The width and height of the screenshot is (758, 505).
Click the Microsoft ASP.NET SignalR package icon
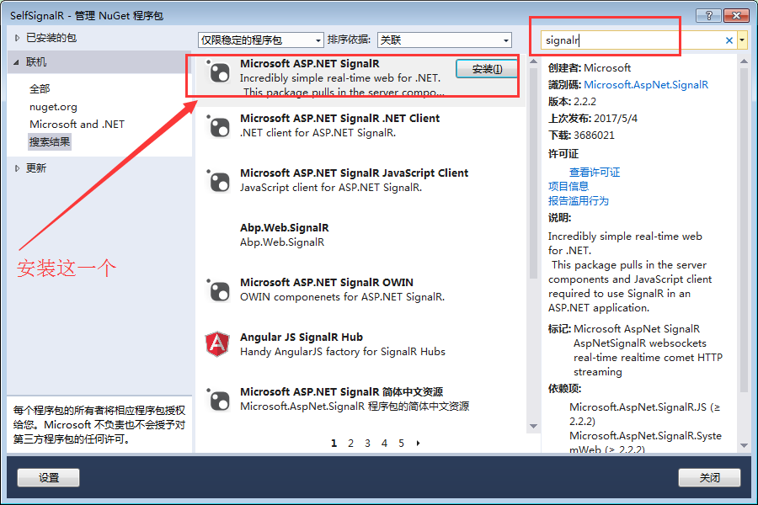pos(219,73)
